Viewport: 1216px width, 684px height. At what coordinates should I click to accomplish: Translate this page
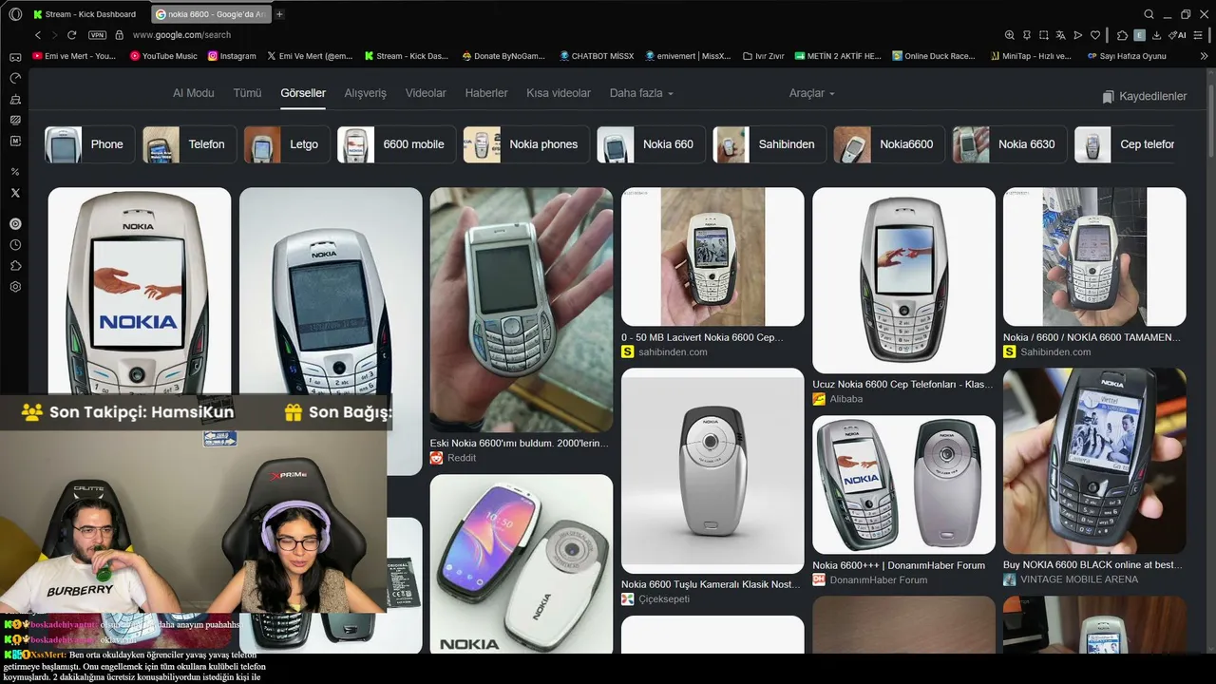pos(1061,35)
